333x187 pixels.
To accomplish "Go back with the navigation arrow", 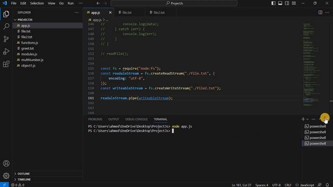I will (98, 3).
